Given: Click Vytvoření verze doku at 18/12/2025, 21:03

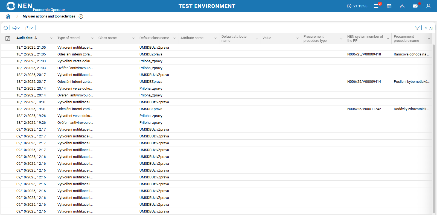Looking at the screenshot, I should pyautogui.click(x=75, y=61).
